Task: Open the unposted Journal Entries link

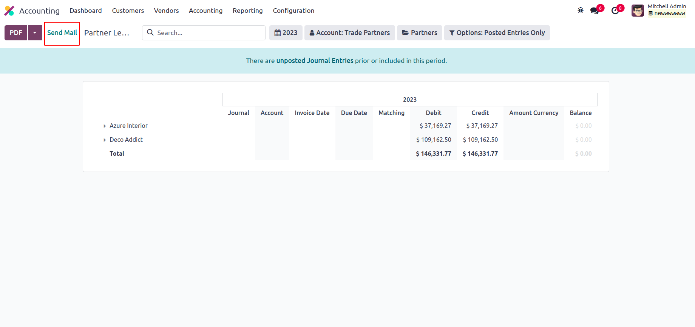Action: point(315,61)
